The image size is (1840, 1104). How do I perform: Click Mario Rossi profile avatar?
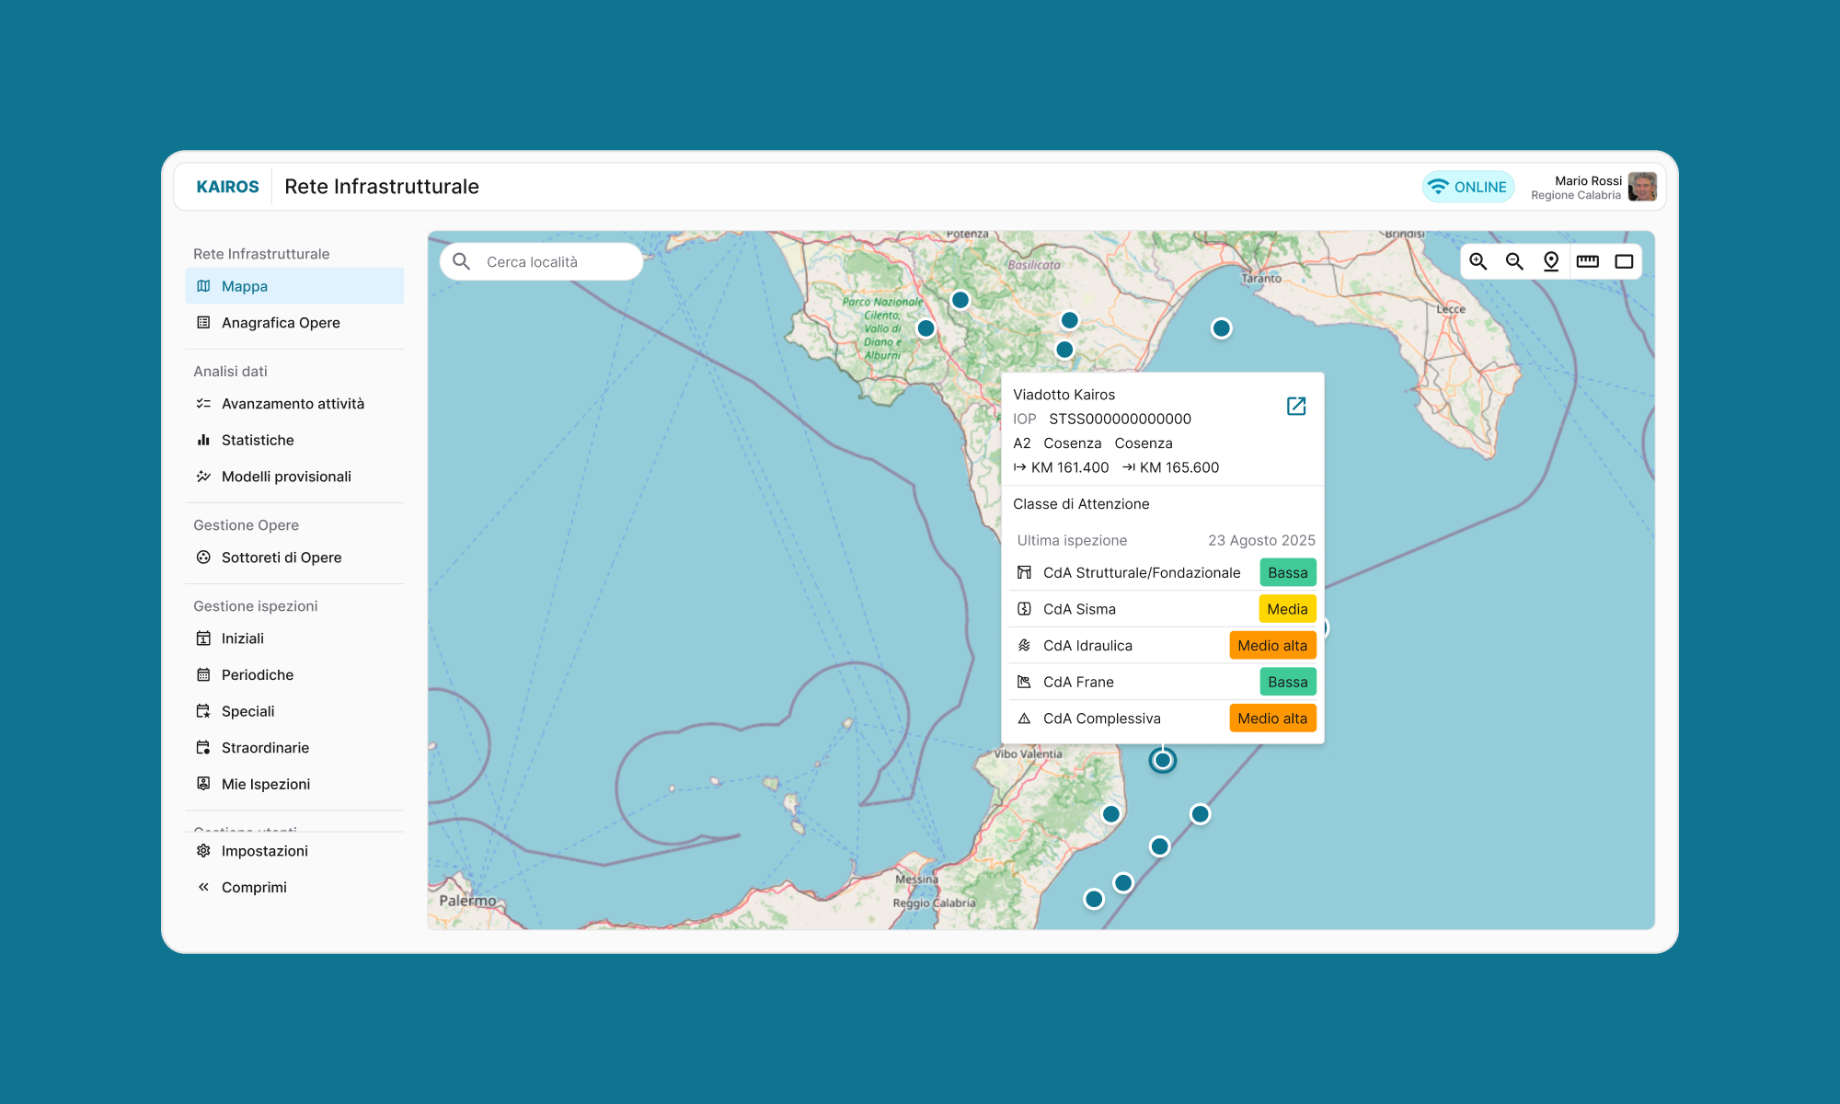click(x=1642, y=187)
